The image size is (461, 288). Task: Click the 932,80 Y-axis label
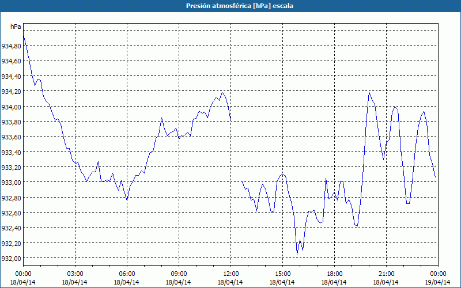[x=12, y=198]
